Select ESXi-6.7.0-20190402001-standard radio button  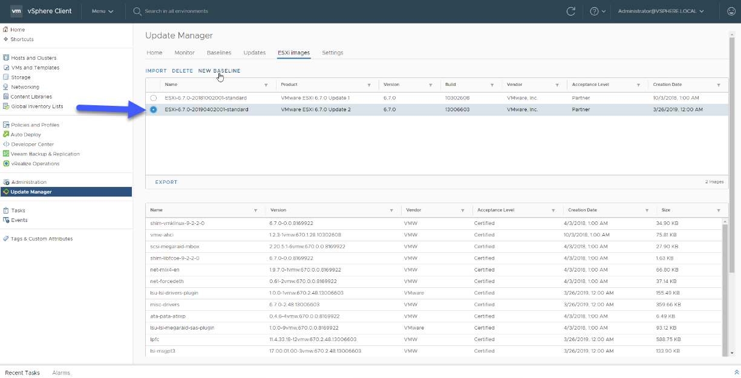pos(154,109)
